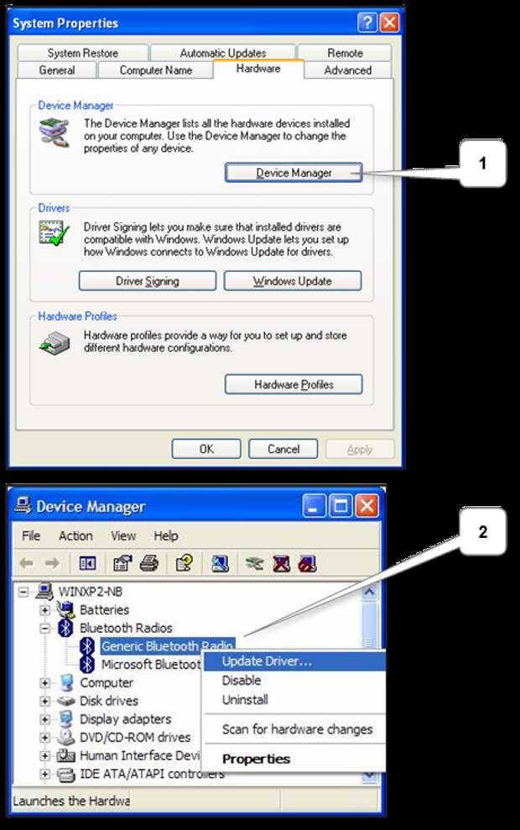520x830 pixels.
Task: Choose Properties from the context menu
Action: pyautogui.click(x=294, y=759)
